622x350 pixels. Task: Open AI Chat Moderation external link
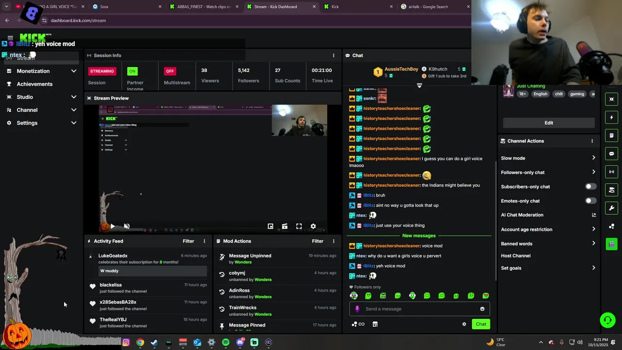594,215
